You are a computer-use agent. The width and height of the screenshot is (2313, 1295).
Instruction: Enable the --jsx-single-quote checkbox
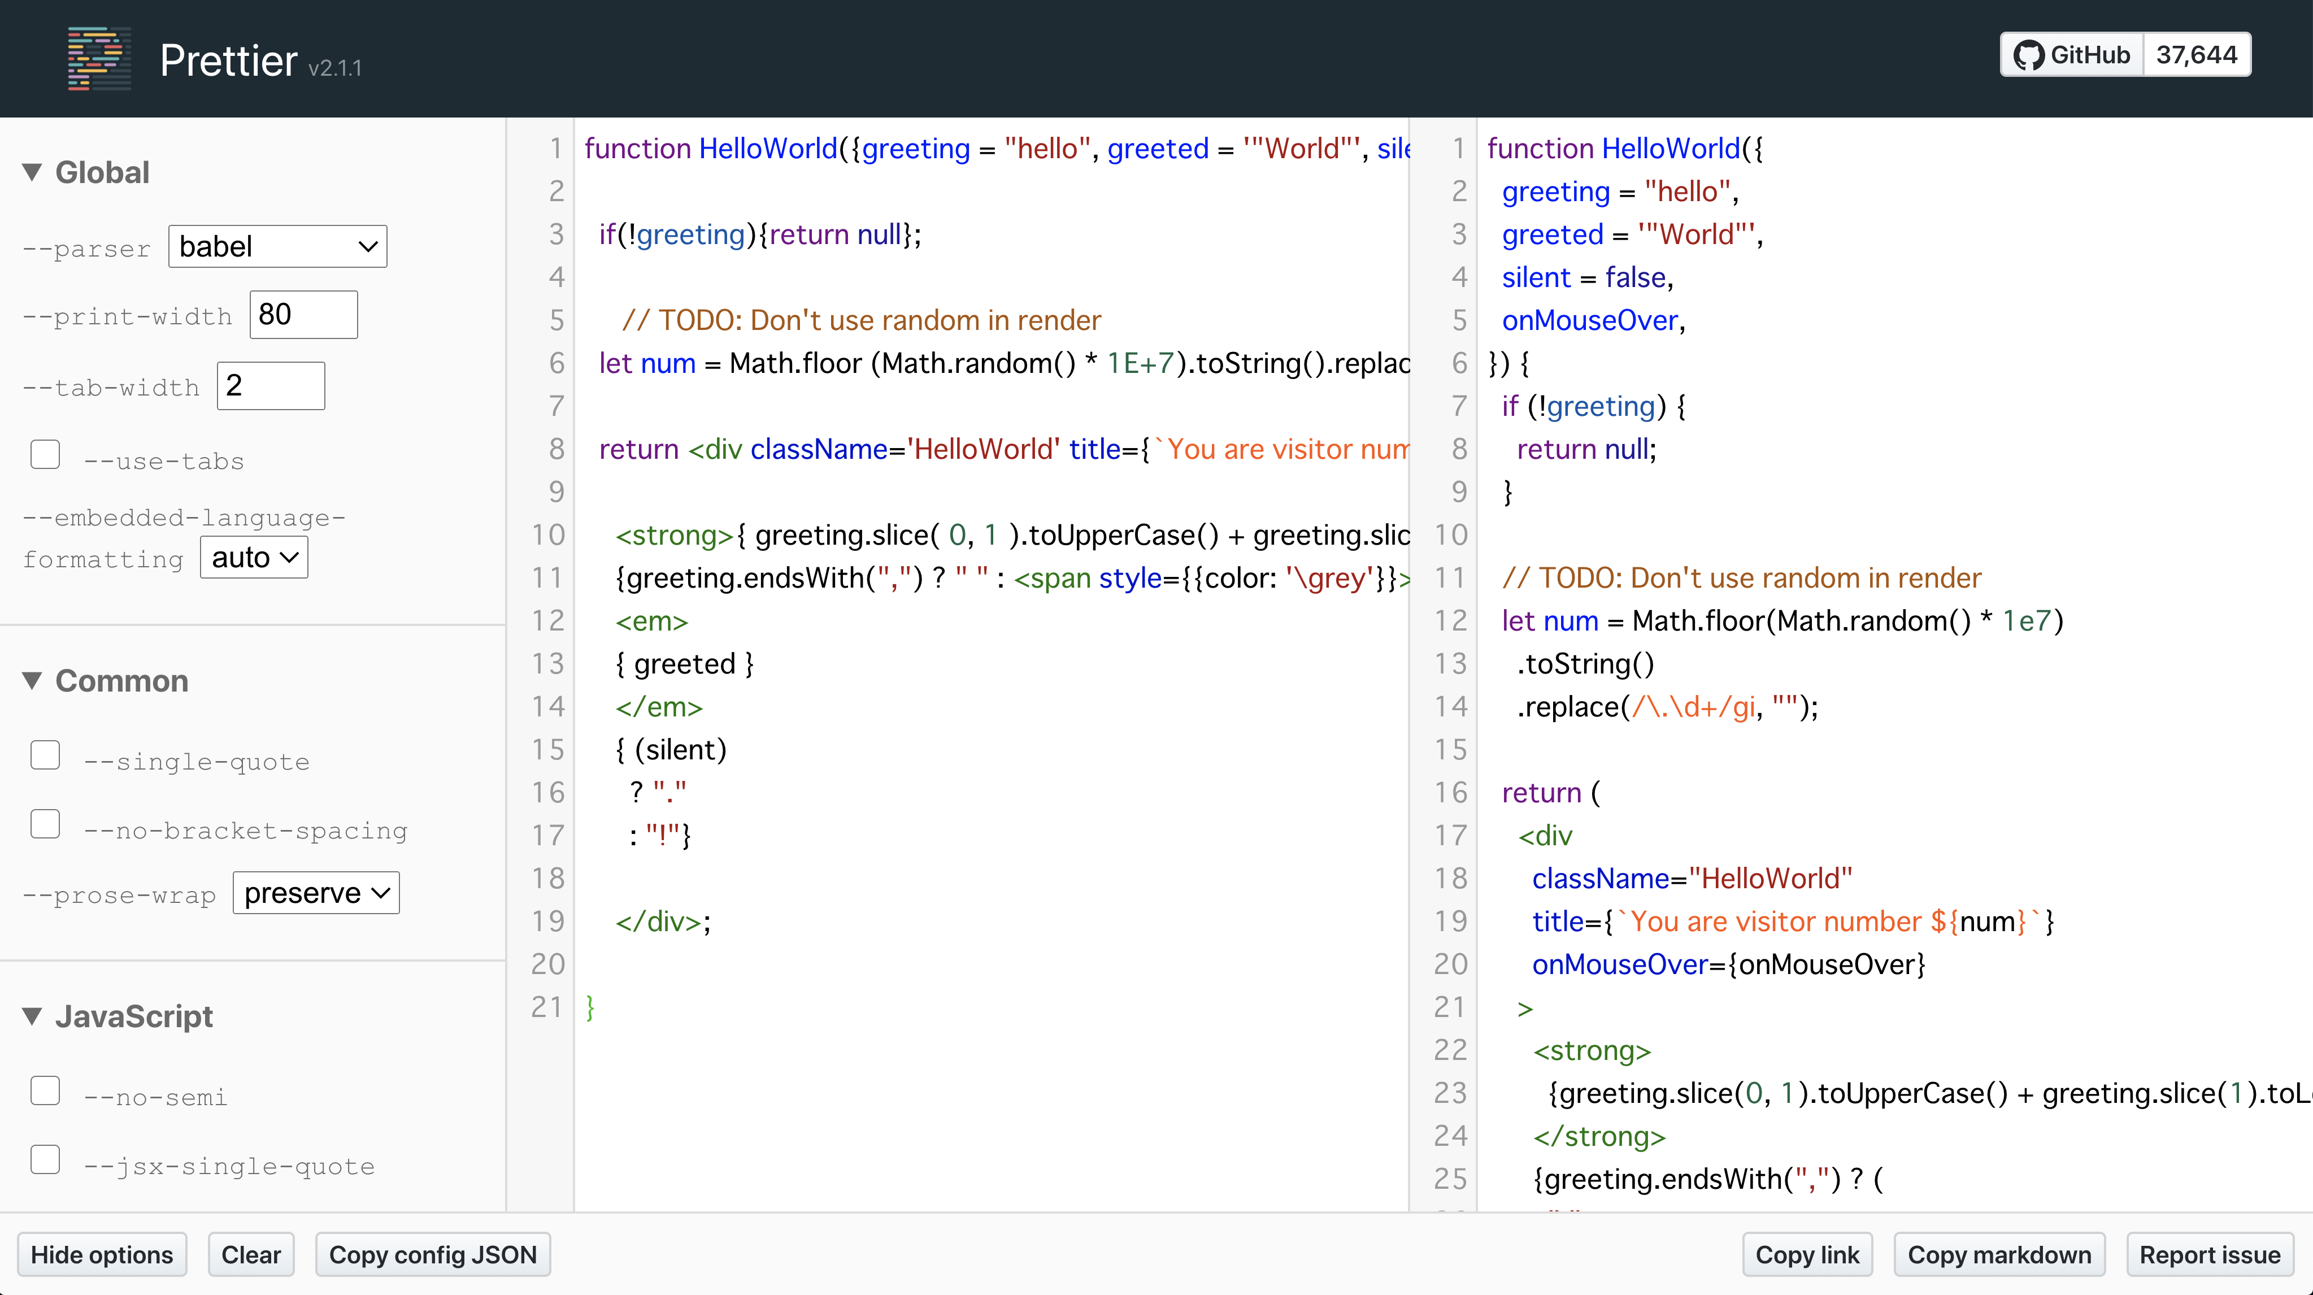coord(45,1159)
